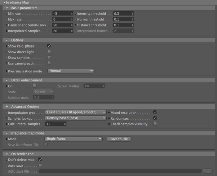Screen dimensions: 217x176
Task: Click the Normal threshold animation dot
Action: [x=76, y=20]
